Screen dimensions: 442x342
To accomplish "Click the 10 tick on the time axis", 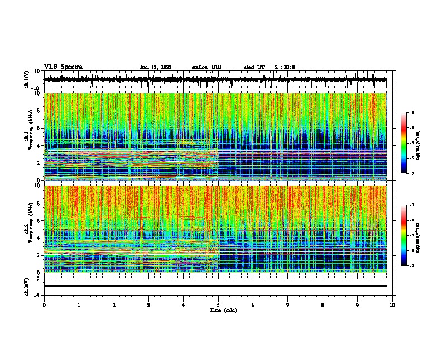I will click(x=392, y=305).
